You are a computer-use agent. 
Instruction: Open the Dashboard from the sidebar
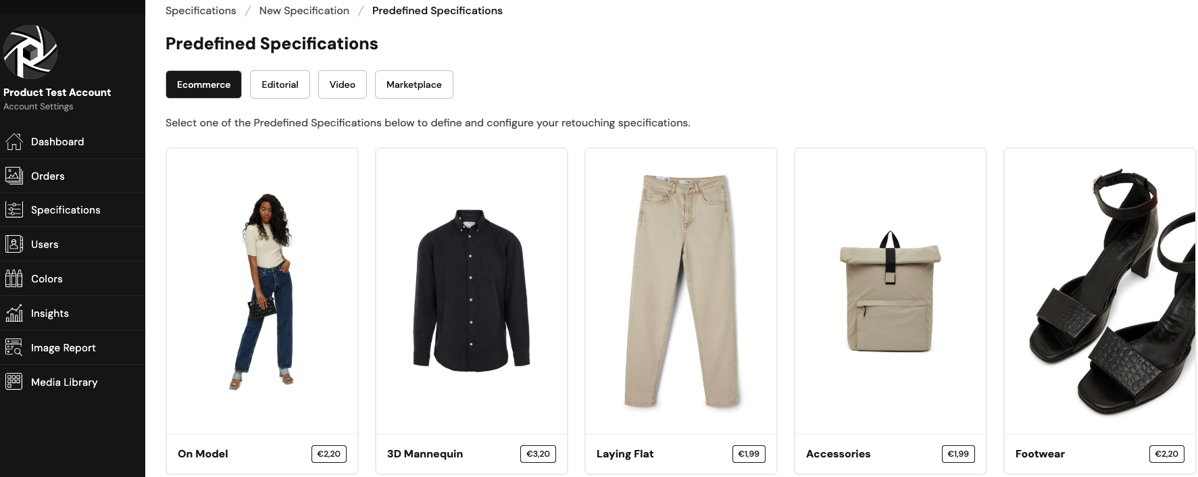[57, 141]
